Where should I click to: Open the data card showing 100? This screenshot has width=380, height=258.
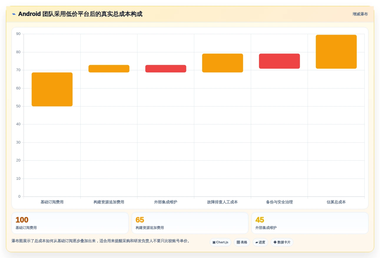70,223
